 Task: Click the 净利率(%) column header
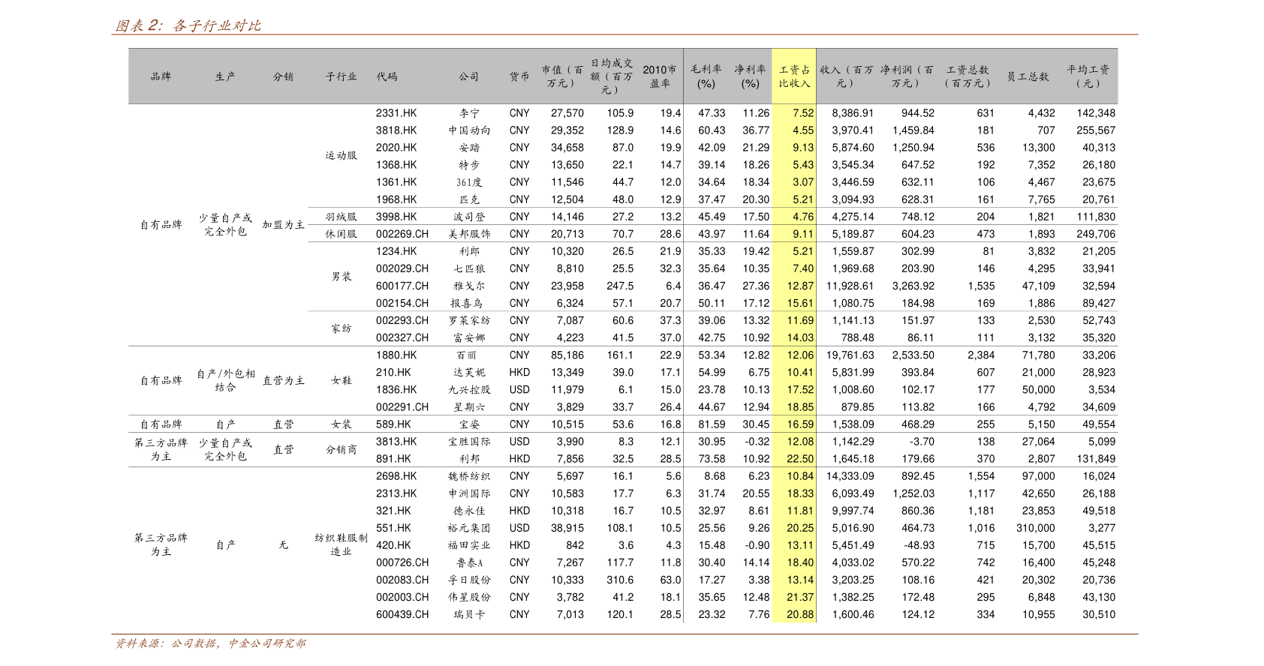pyautogui.click(x=750, y=76)
